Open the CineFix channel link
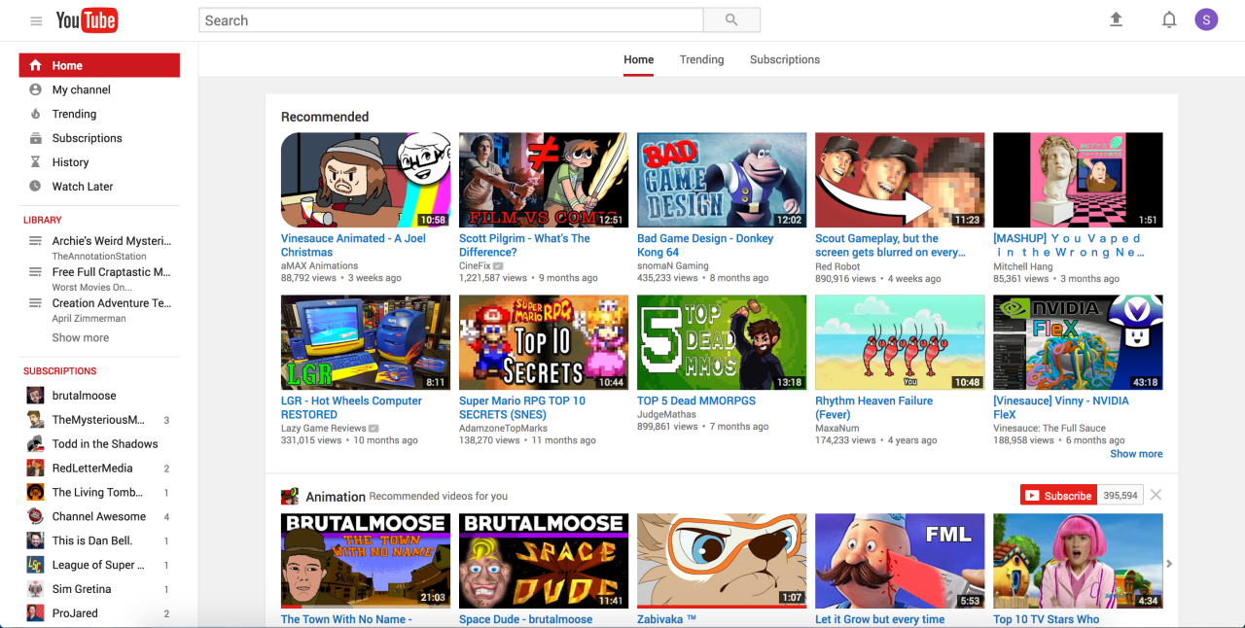The width and height of the screenshot is (1245, 628). pos(475,265)
